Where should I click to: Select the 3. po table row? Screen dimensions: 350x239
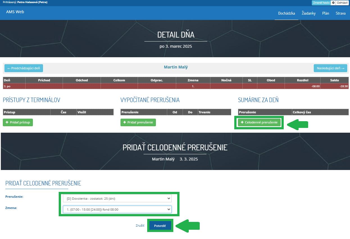6,86
